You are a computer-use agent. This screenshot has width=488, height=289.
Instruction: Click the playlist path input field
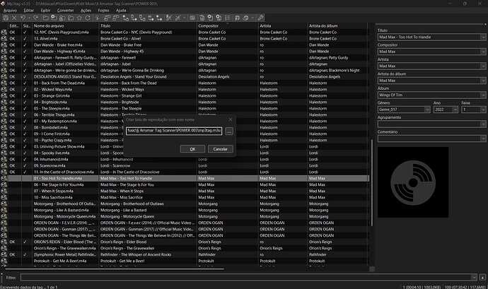tap(174, 131)
